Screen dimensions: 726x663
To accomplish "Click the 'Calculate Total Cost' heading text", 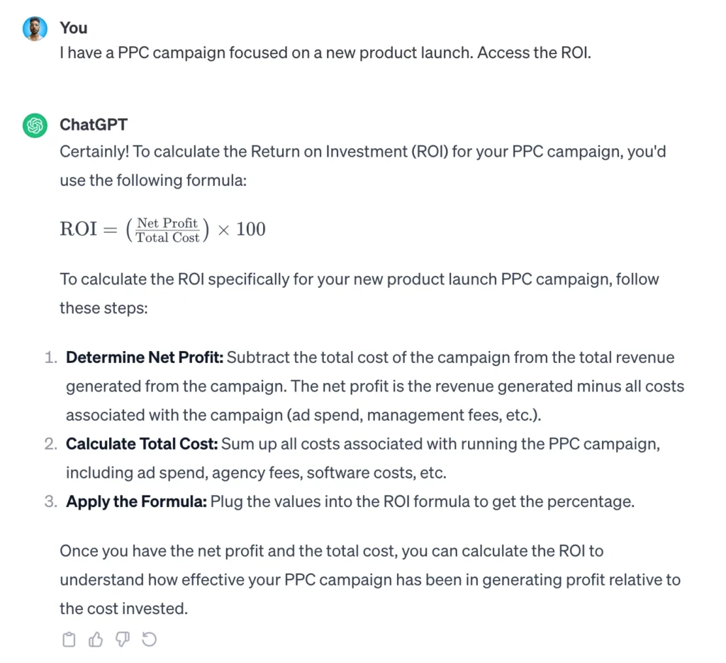I will pyautogui.click(x=141, y=444).
